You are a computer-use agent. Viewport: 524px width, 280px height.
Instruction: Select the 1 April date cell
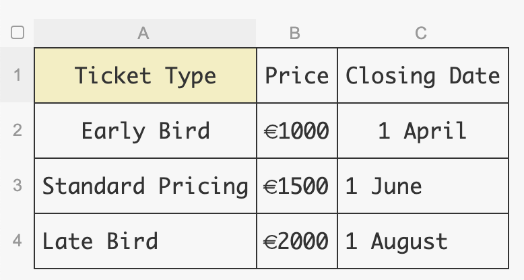pos(422,131)
